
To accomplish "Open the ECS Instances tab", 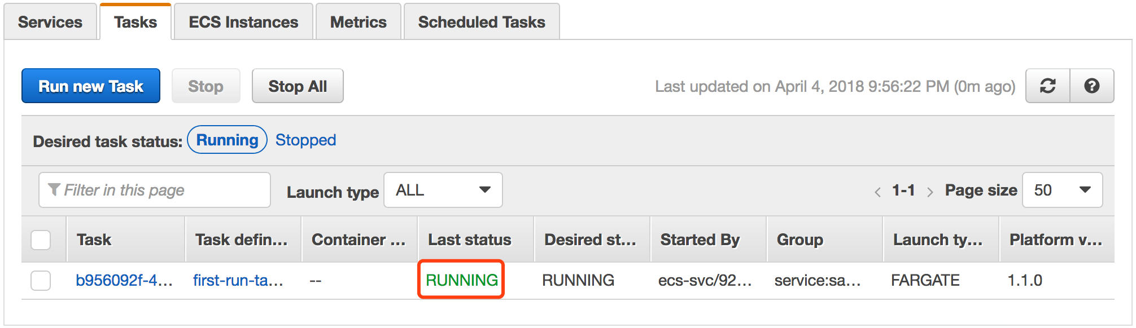I will pyautogui.click(x=243, y=22).
